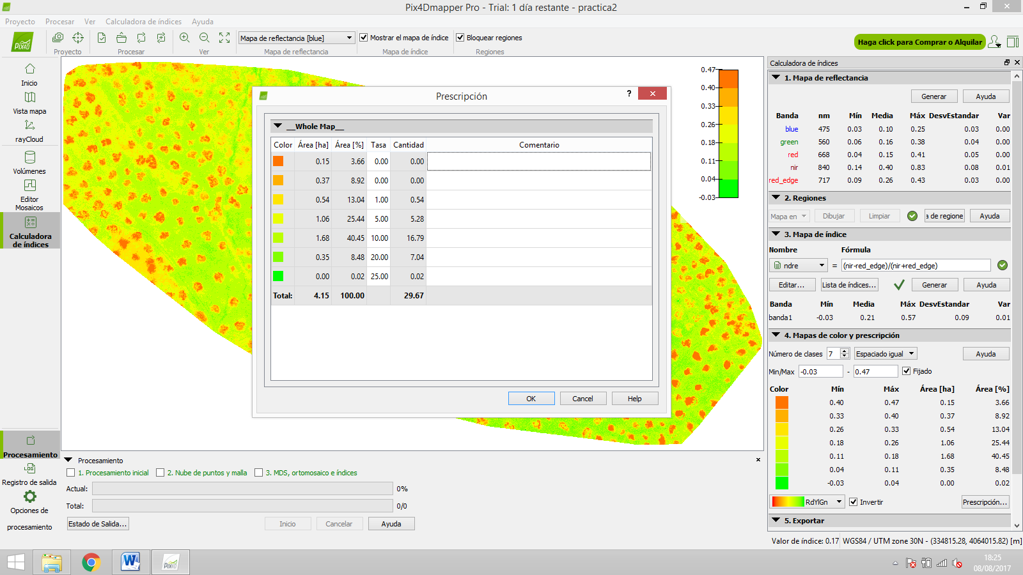
Task: Open Microsoft Word from the taskbar
Action: click(130, 562)
